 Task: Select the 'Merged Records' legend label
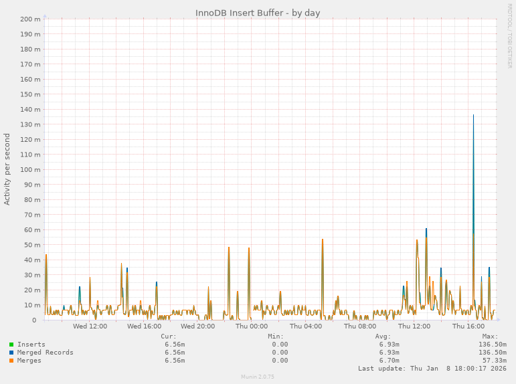[x=46, y=353]
